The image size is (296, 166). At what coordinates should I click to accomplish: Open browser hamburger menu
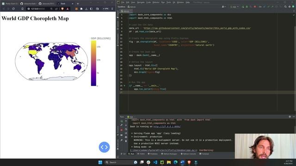point(112,9)
